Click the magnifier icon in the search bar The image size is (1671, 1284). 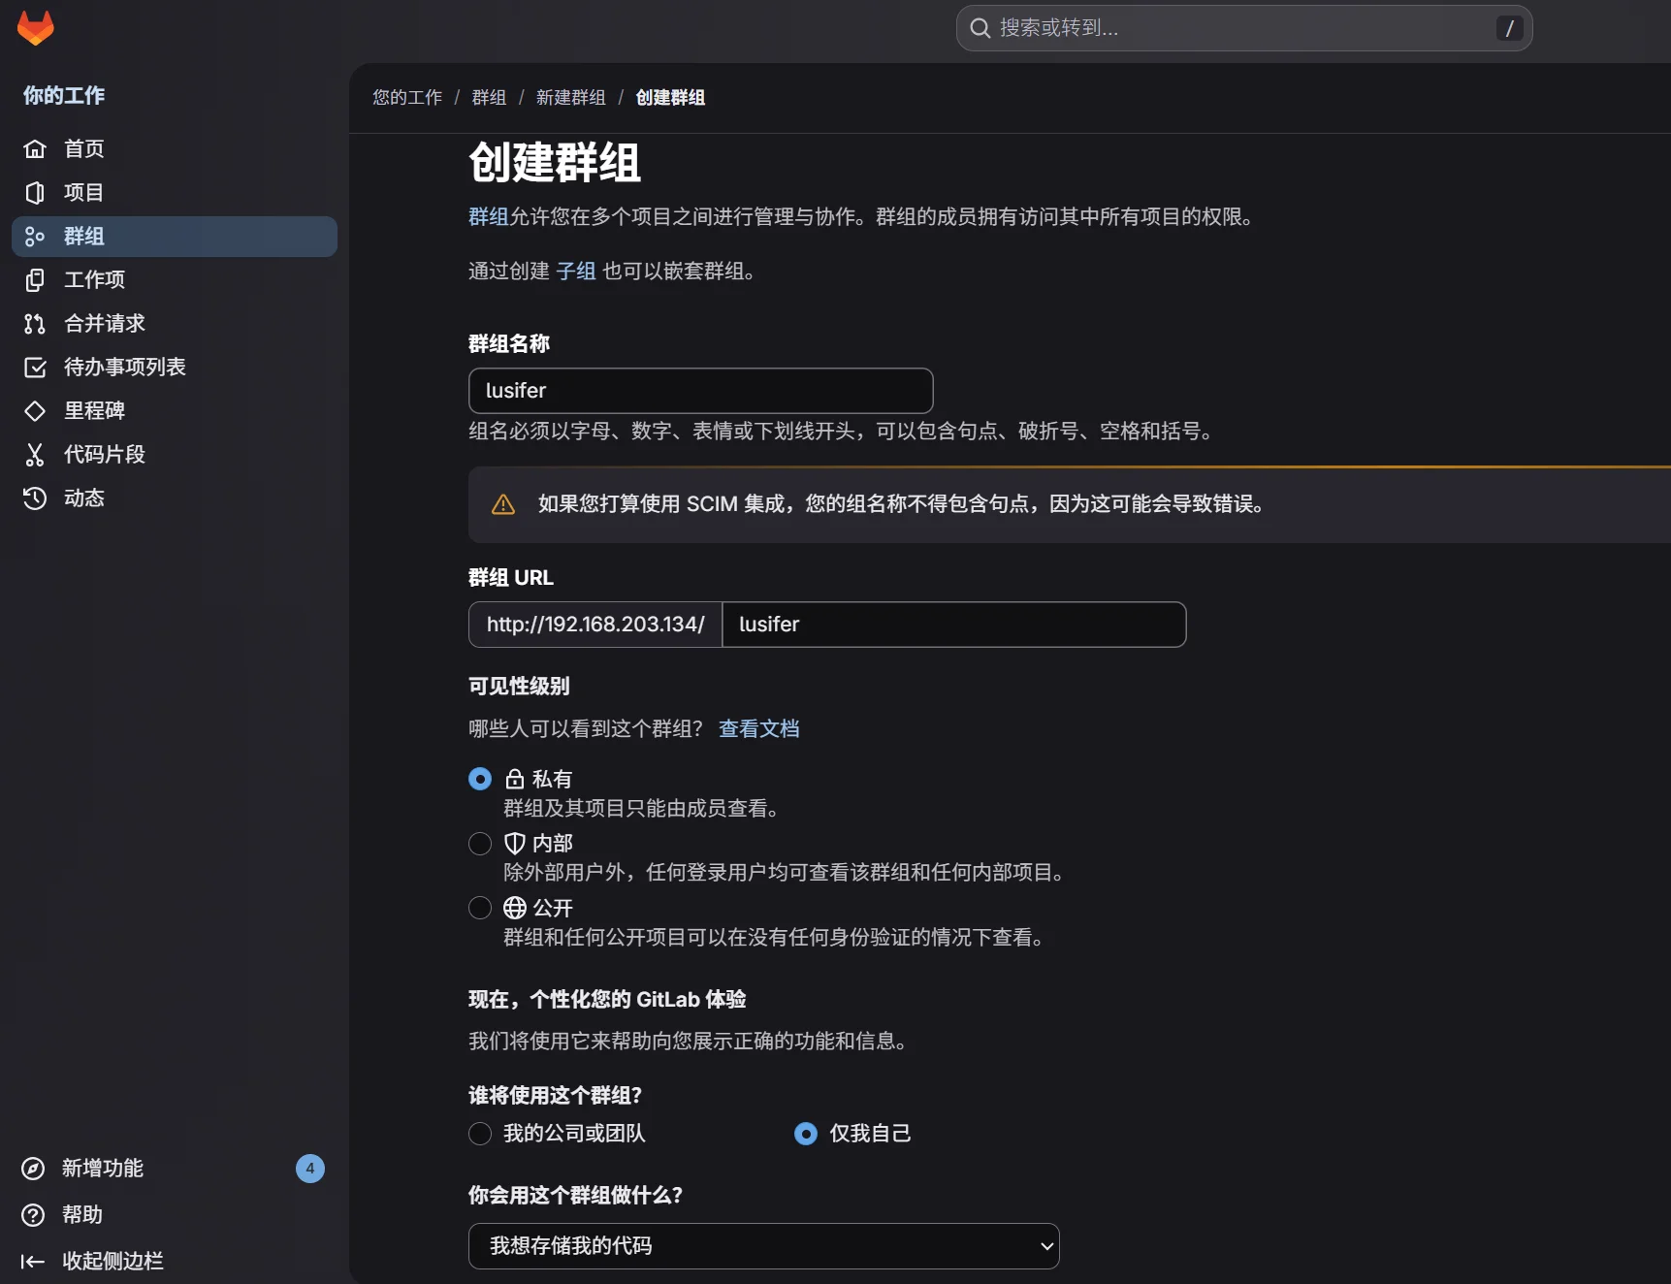[980, 28]
